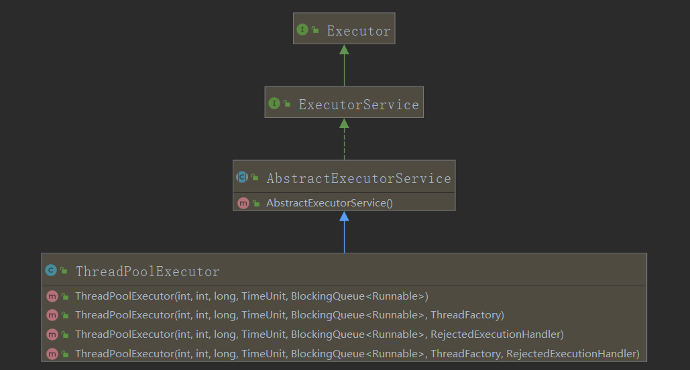Click the Executor interface icon
This screenshot has width=690, height=370.
click(x=302, y=29)
